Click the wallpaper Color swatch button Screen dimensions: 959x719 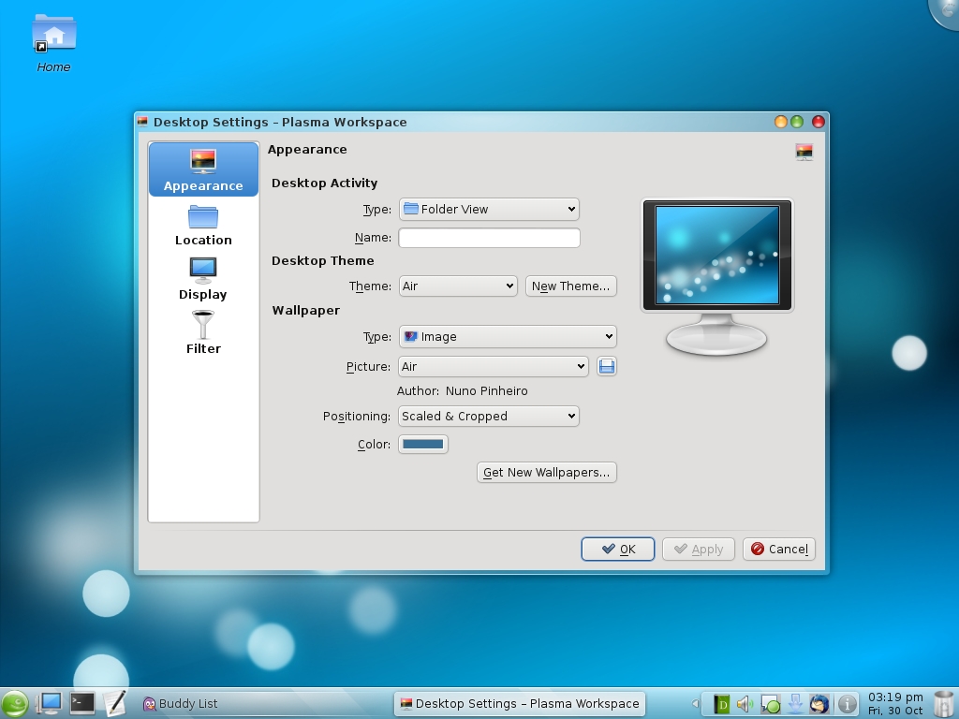(x=422, y=445)
